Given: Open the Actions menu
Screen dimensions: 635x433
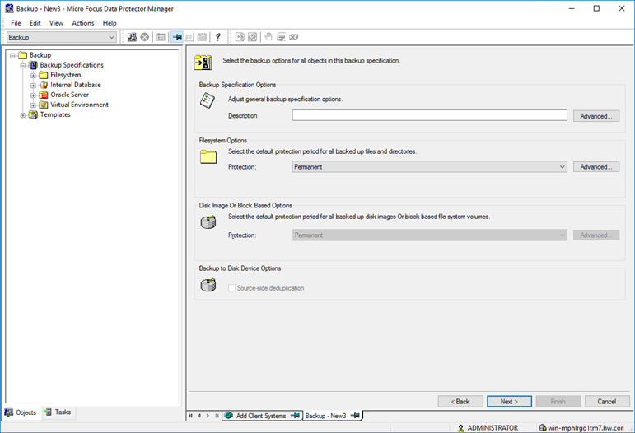Looking at the screenshot, I should [x=83, y=23].
